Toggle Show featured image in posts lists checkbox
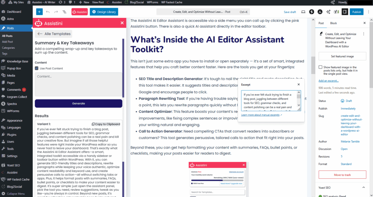The image size is (373, 197). 321,67
